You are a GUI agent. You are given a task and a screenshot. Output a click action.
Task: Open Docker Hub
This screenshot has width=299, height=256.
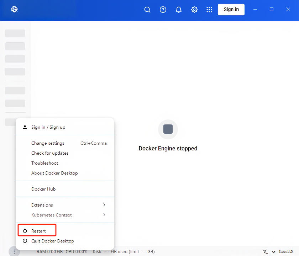pyautogui.click(x=43, y=189)
